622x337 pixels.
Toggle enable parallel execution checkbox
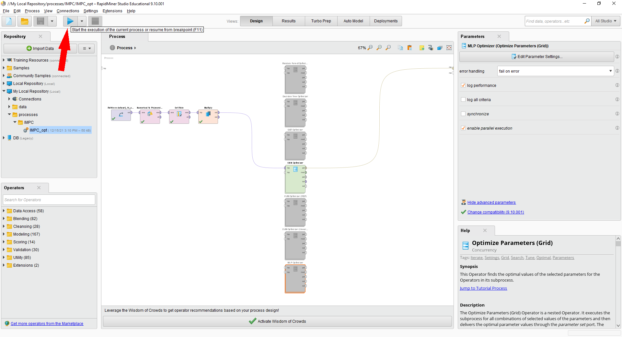coord(463,128)
